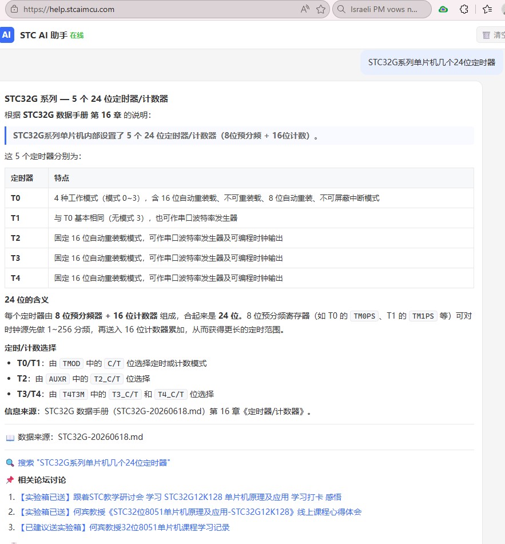Viewport: 505px width, 544px height.
Task: Click the pushpin icon beside 相关论坛讨论
Action: [x=10, y=480]
